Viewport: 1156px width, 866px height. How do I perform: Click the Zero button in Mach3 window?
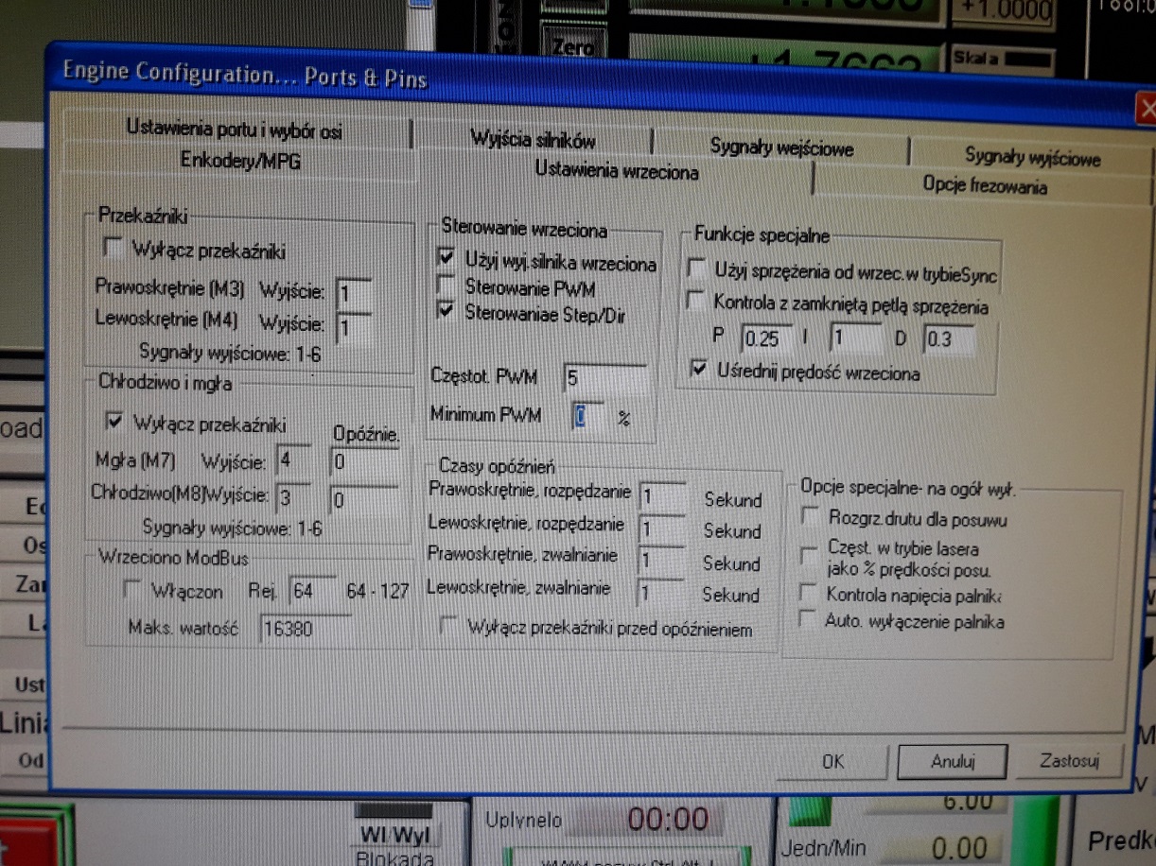(x=571, y=44)
